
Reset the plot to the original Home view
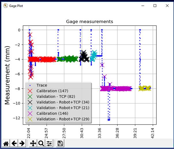coord(6,143)
